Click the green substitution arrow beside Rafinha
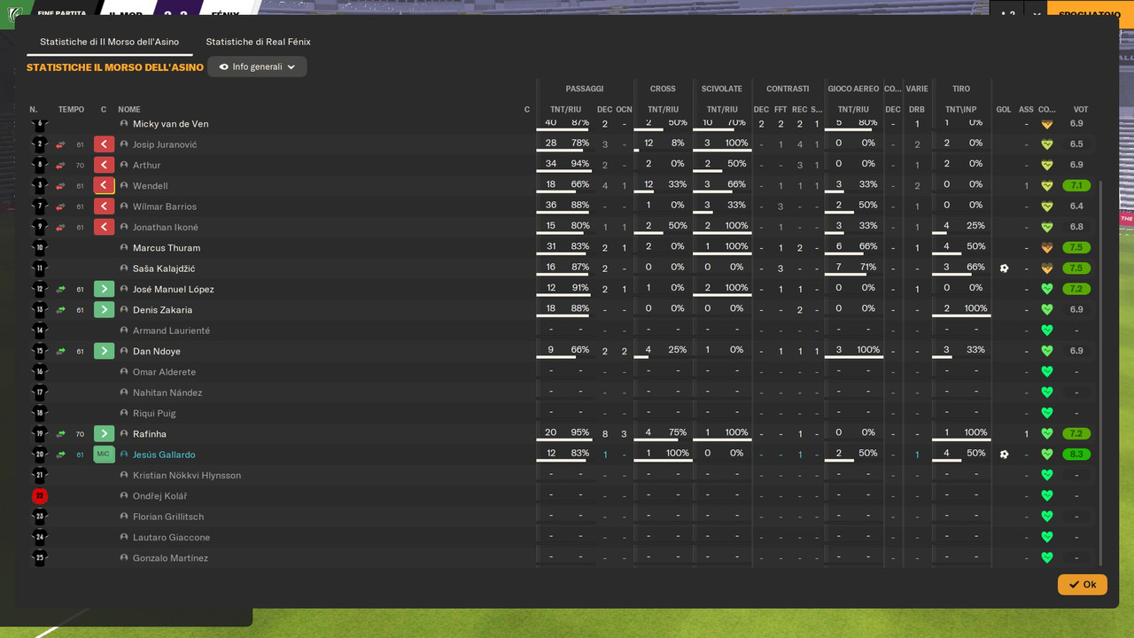 105,434
